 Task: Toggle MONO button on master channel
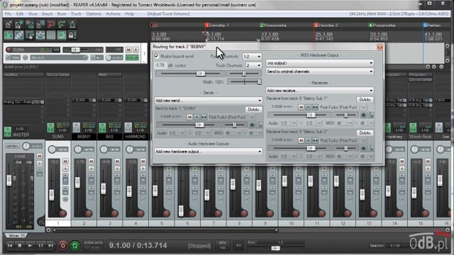(12, 146)
